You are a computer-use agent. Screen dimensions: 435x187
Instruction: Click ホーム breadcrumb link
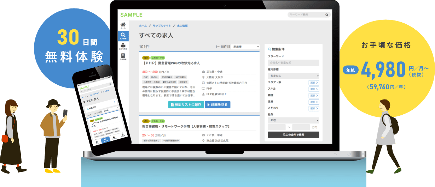[143, 26]
